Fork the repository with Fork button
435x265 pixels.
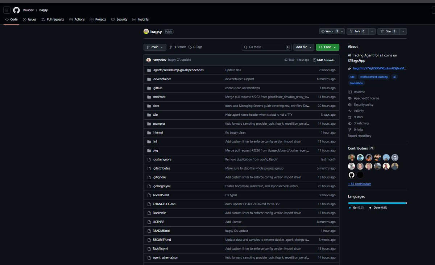point(357,31)
